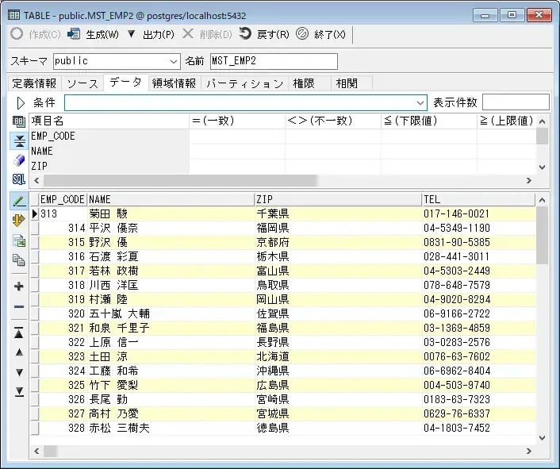The width and height of the screenshot is (560, 469).
Task: Open the スキーマ public dropdown
Action: [x=174, y=62]
